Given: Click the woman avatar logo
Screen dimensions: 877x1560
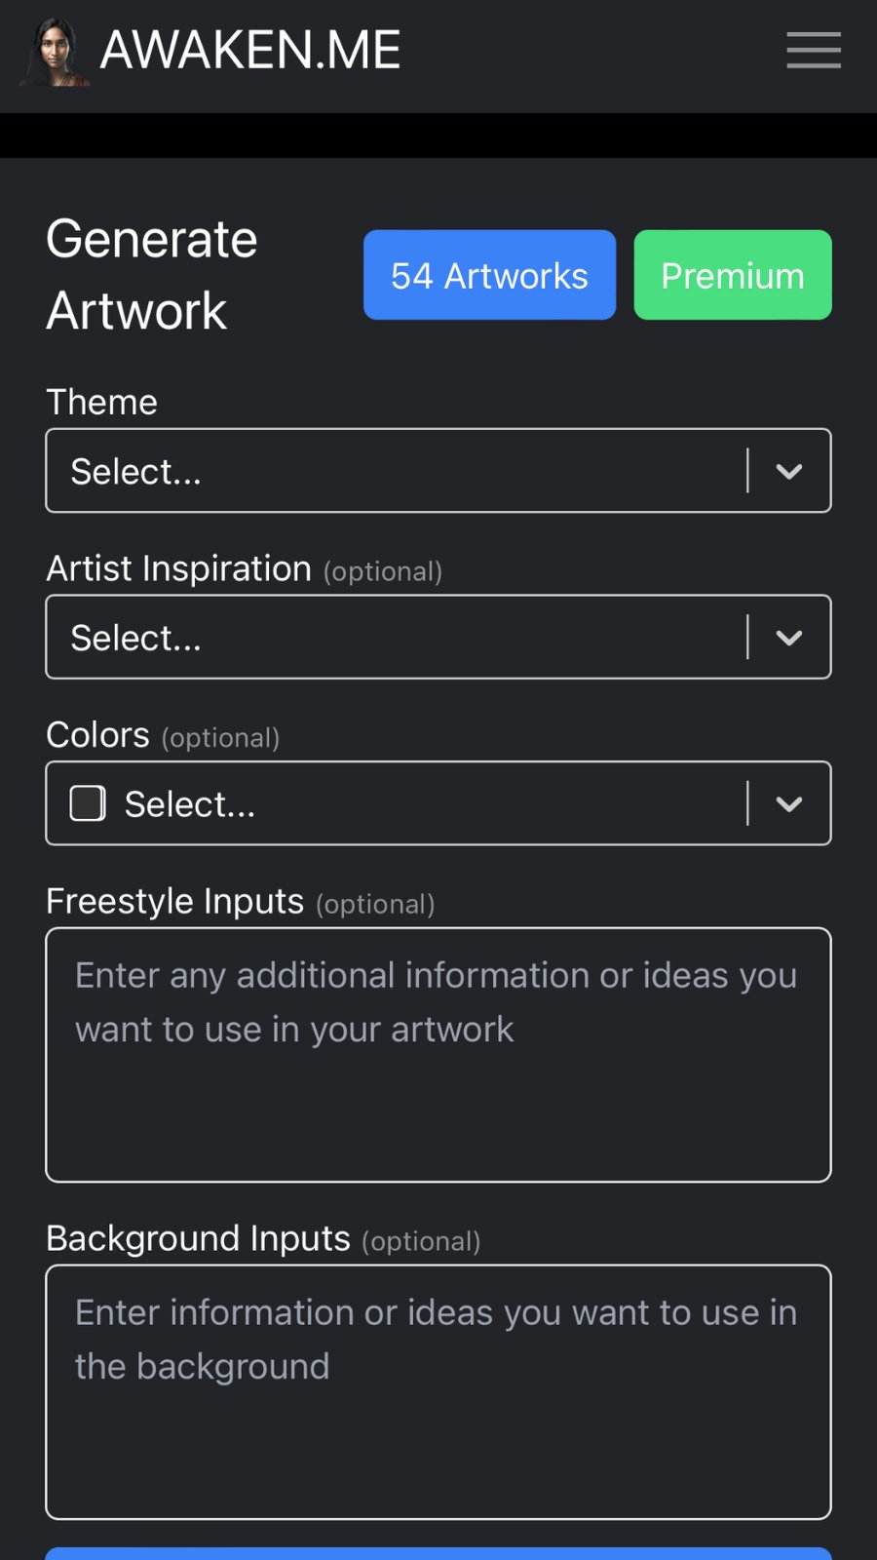Looking at the screenshot, I should pyautogui.click(x=56, y=53).
